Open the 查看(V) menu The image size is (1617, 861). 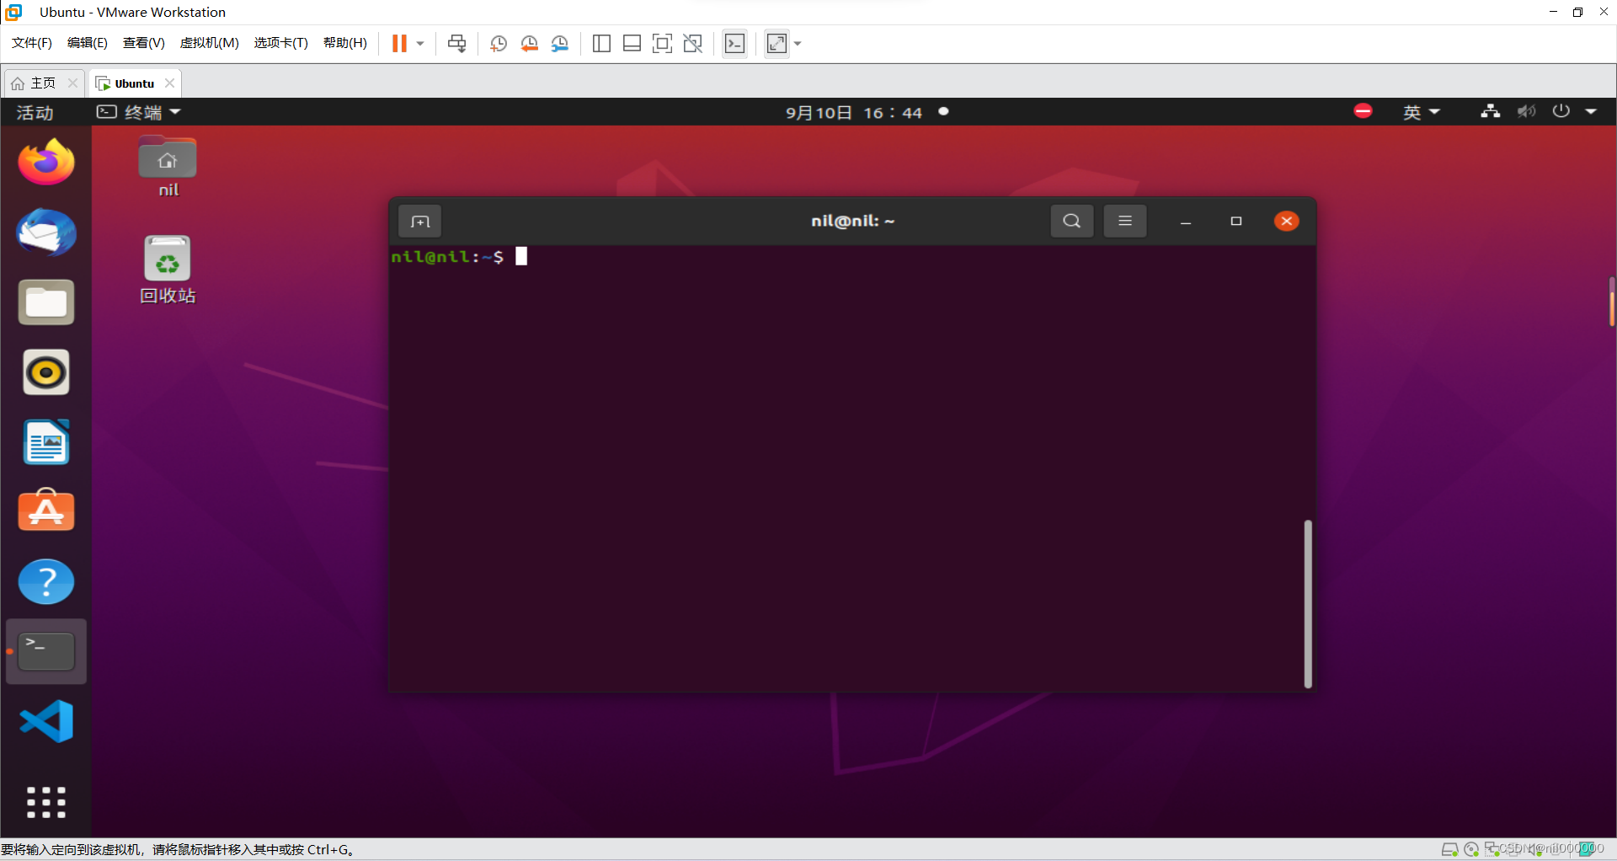[144, 43]
